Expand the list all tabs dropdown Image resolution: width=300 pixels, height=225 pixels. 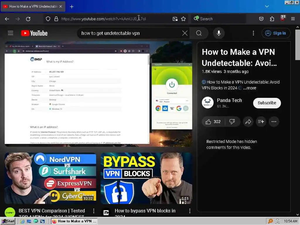pos(267,6)
